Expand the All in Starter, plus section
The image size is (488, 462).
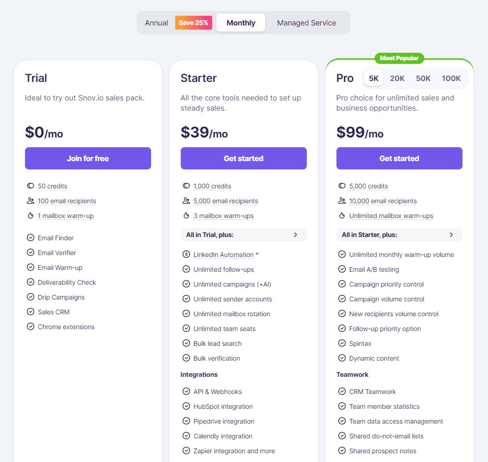pos(399,235)
